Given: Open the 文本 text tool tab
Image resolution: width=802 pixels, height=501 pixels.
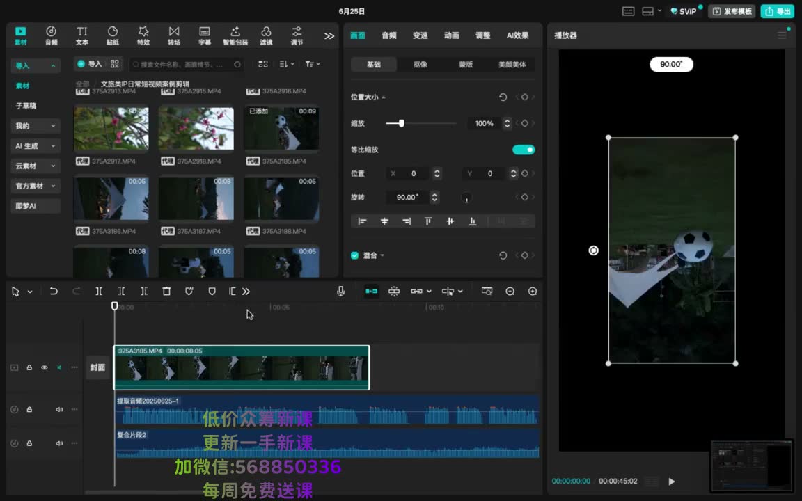Looking at the screenshot, I should point(82,35).
